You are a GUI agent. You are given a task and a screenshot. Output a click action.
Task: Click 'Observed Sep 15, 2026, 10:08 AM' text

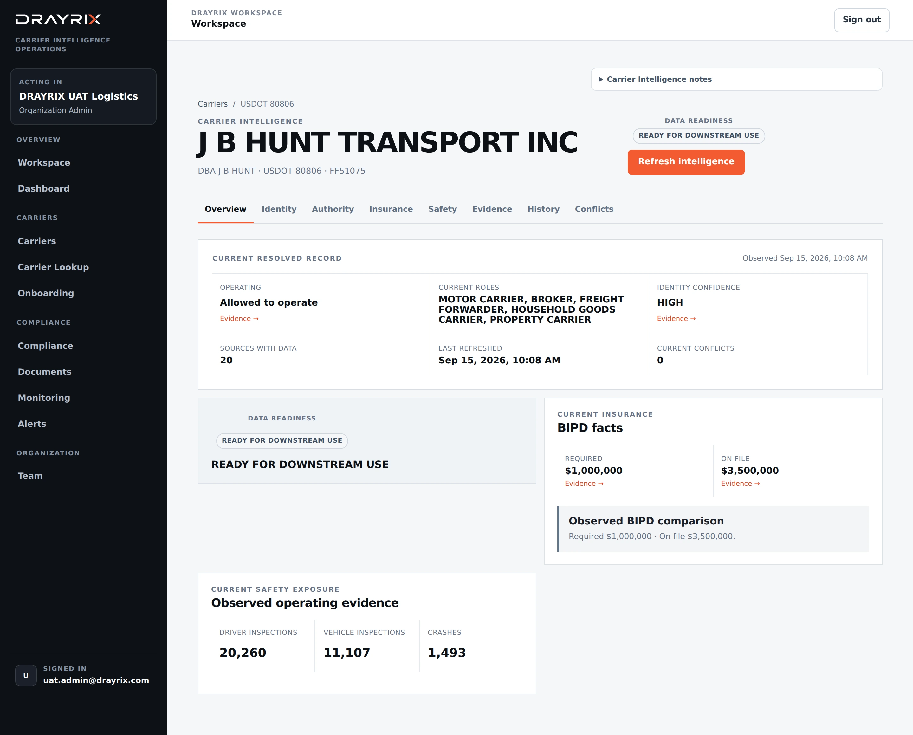pos(805,258)
